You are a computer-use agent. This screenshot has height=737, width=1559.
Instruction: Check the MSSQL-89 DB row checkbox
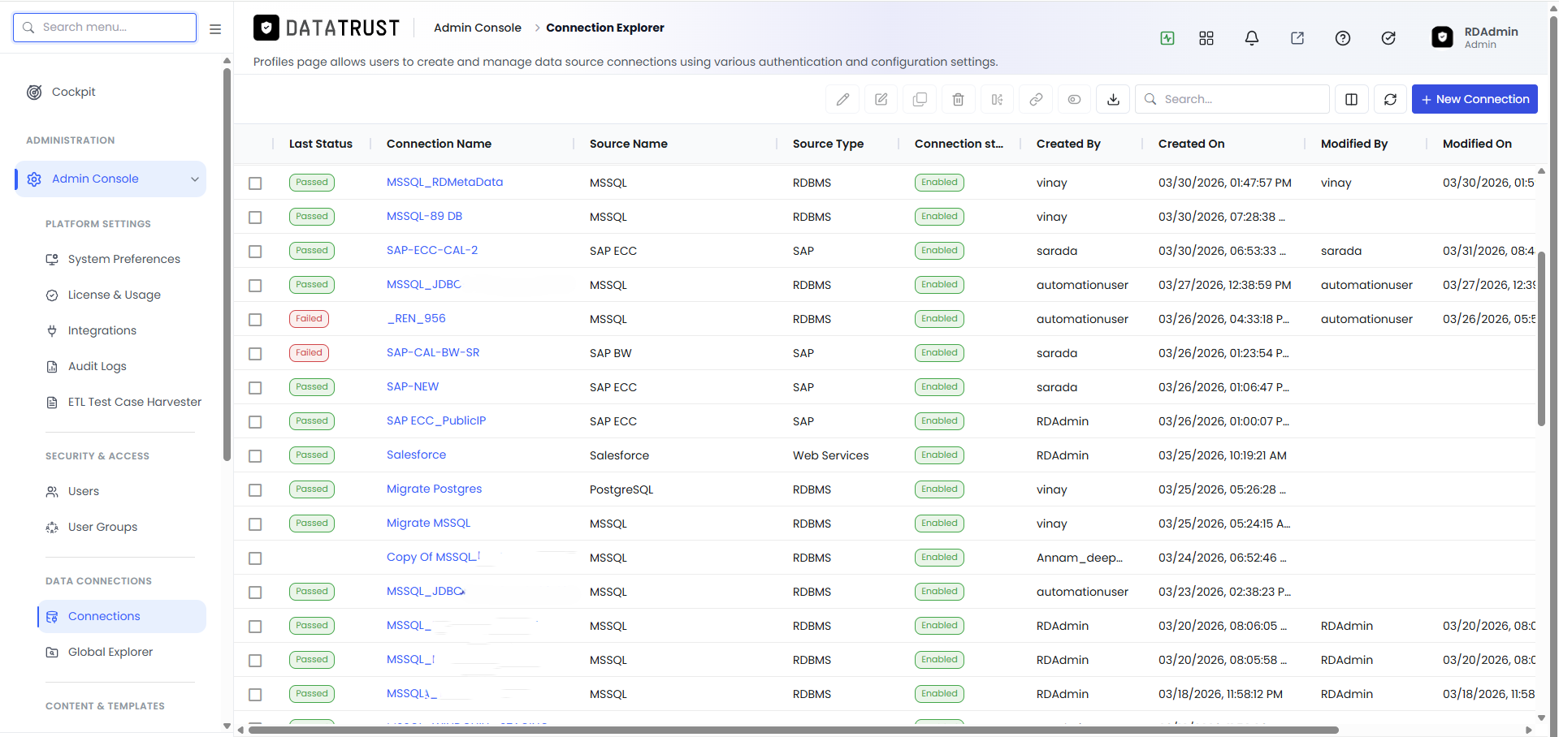tap(255, 218)
